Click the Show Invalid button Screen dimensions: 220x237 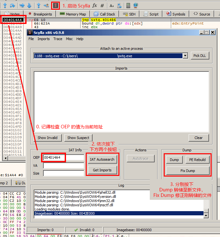(48, 138)
